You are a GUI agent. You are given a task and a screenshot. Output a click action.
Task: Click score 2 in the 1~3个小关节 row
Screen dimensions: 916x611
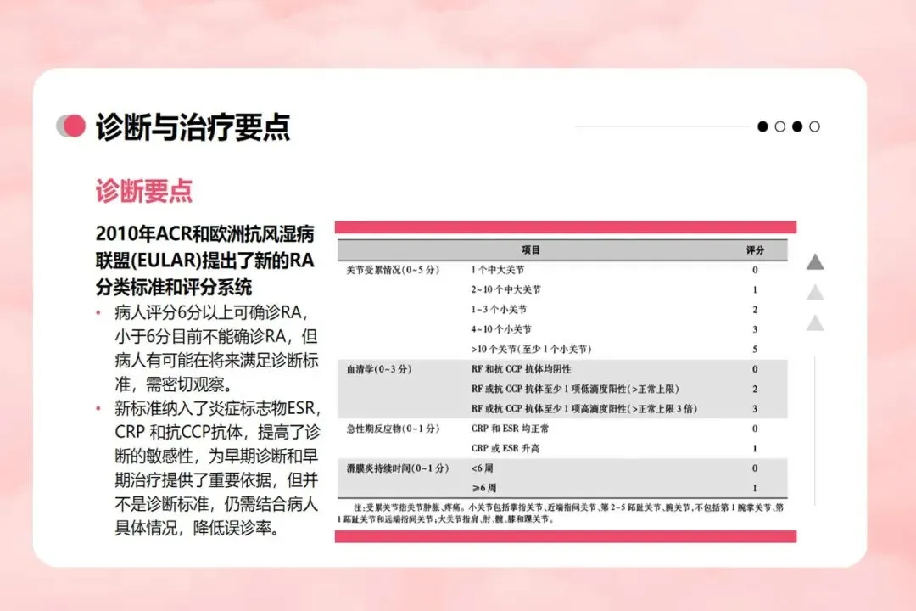coord(755,309)
